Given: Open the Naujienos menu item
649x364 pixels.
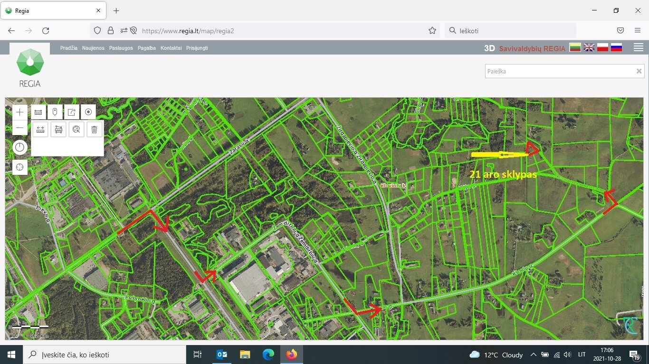Looking at the screenshot, I should coord(93,48).
